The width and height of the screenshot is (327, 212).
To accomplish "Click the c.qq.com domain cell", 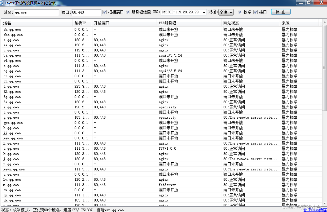I will coord(11,66).
